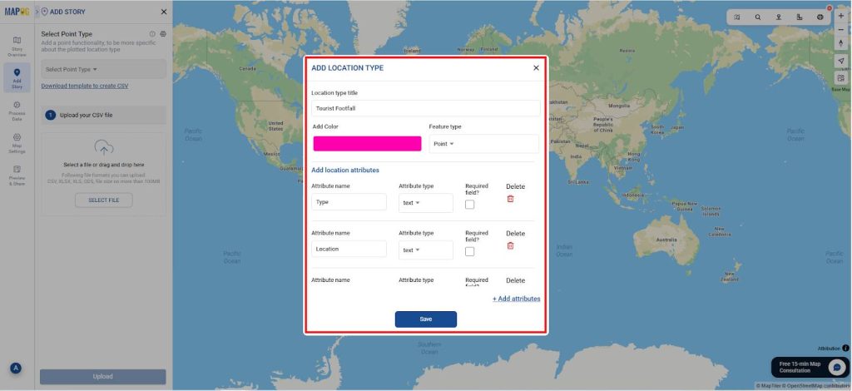Delete the Location attribute row
This screenshot has width=852, height=391.
coord(510,245)
